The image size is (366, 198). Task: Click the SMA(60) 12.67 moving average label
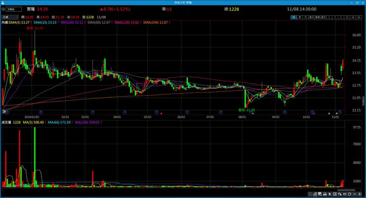[99, 22]
